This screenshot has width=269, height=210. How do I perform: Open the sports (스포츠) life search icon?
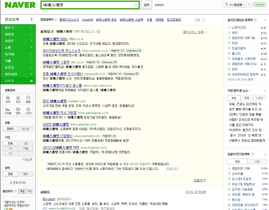coord(28,111)
